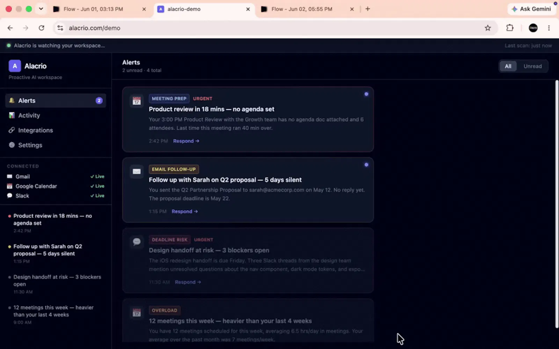This screenshot has width=559, height=349.
Task: Click Respond on Product review alert
Action: (186, 141)
